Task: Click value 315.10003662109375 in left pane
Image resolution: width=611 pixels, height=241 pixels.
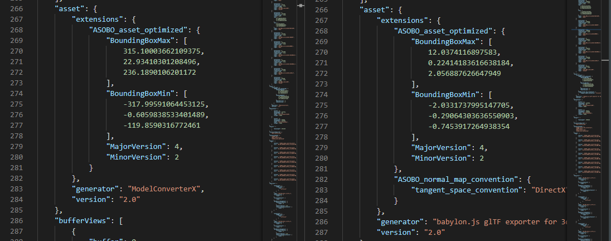Action: click(x=168, y=51)
